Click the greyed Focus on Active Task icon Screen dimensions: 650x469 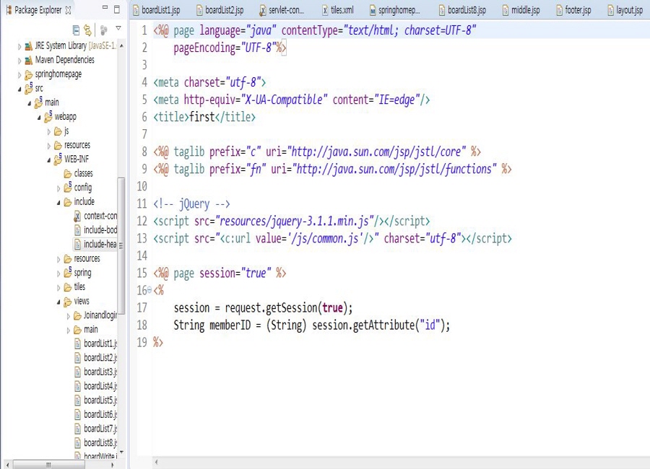tap(103, 30)
